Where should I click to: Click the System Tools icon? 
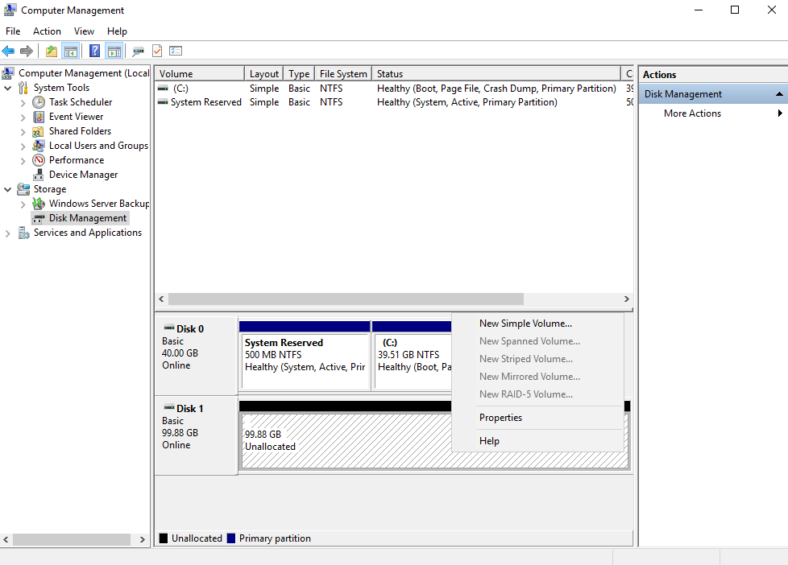point(23,88)
